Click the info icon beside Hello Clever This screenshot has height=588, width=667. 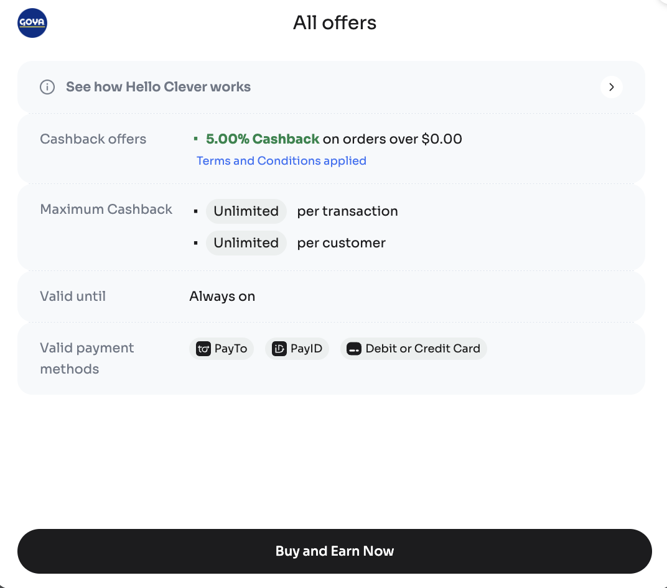[47, 87]
